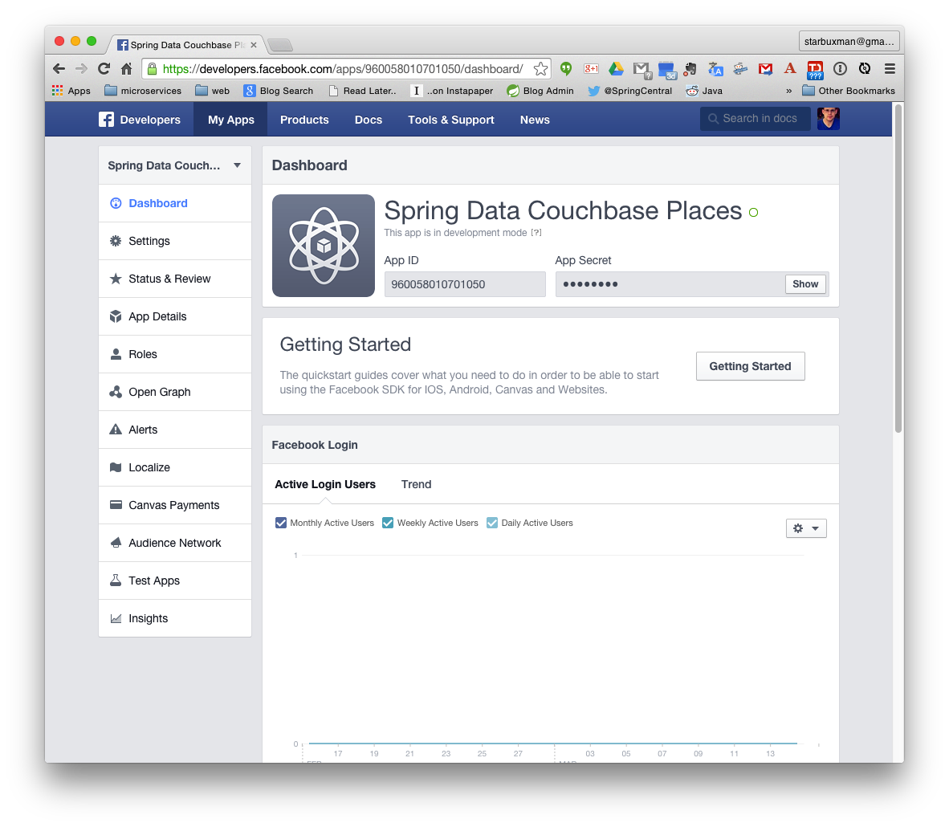Uncheck Monthly Active Users checkbox
The width and height of the screenshot is (949, 827).
pos(281,523)
